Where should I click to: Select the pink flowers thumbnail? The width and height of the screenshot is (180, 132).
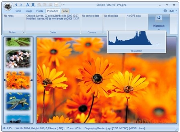(x=18, y=59)
